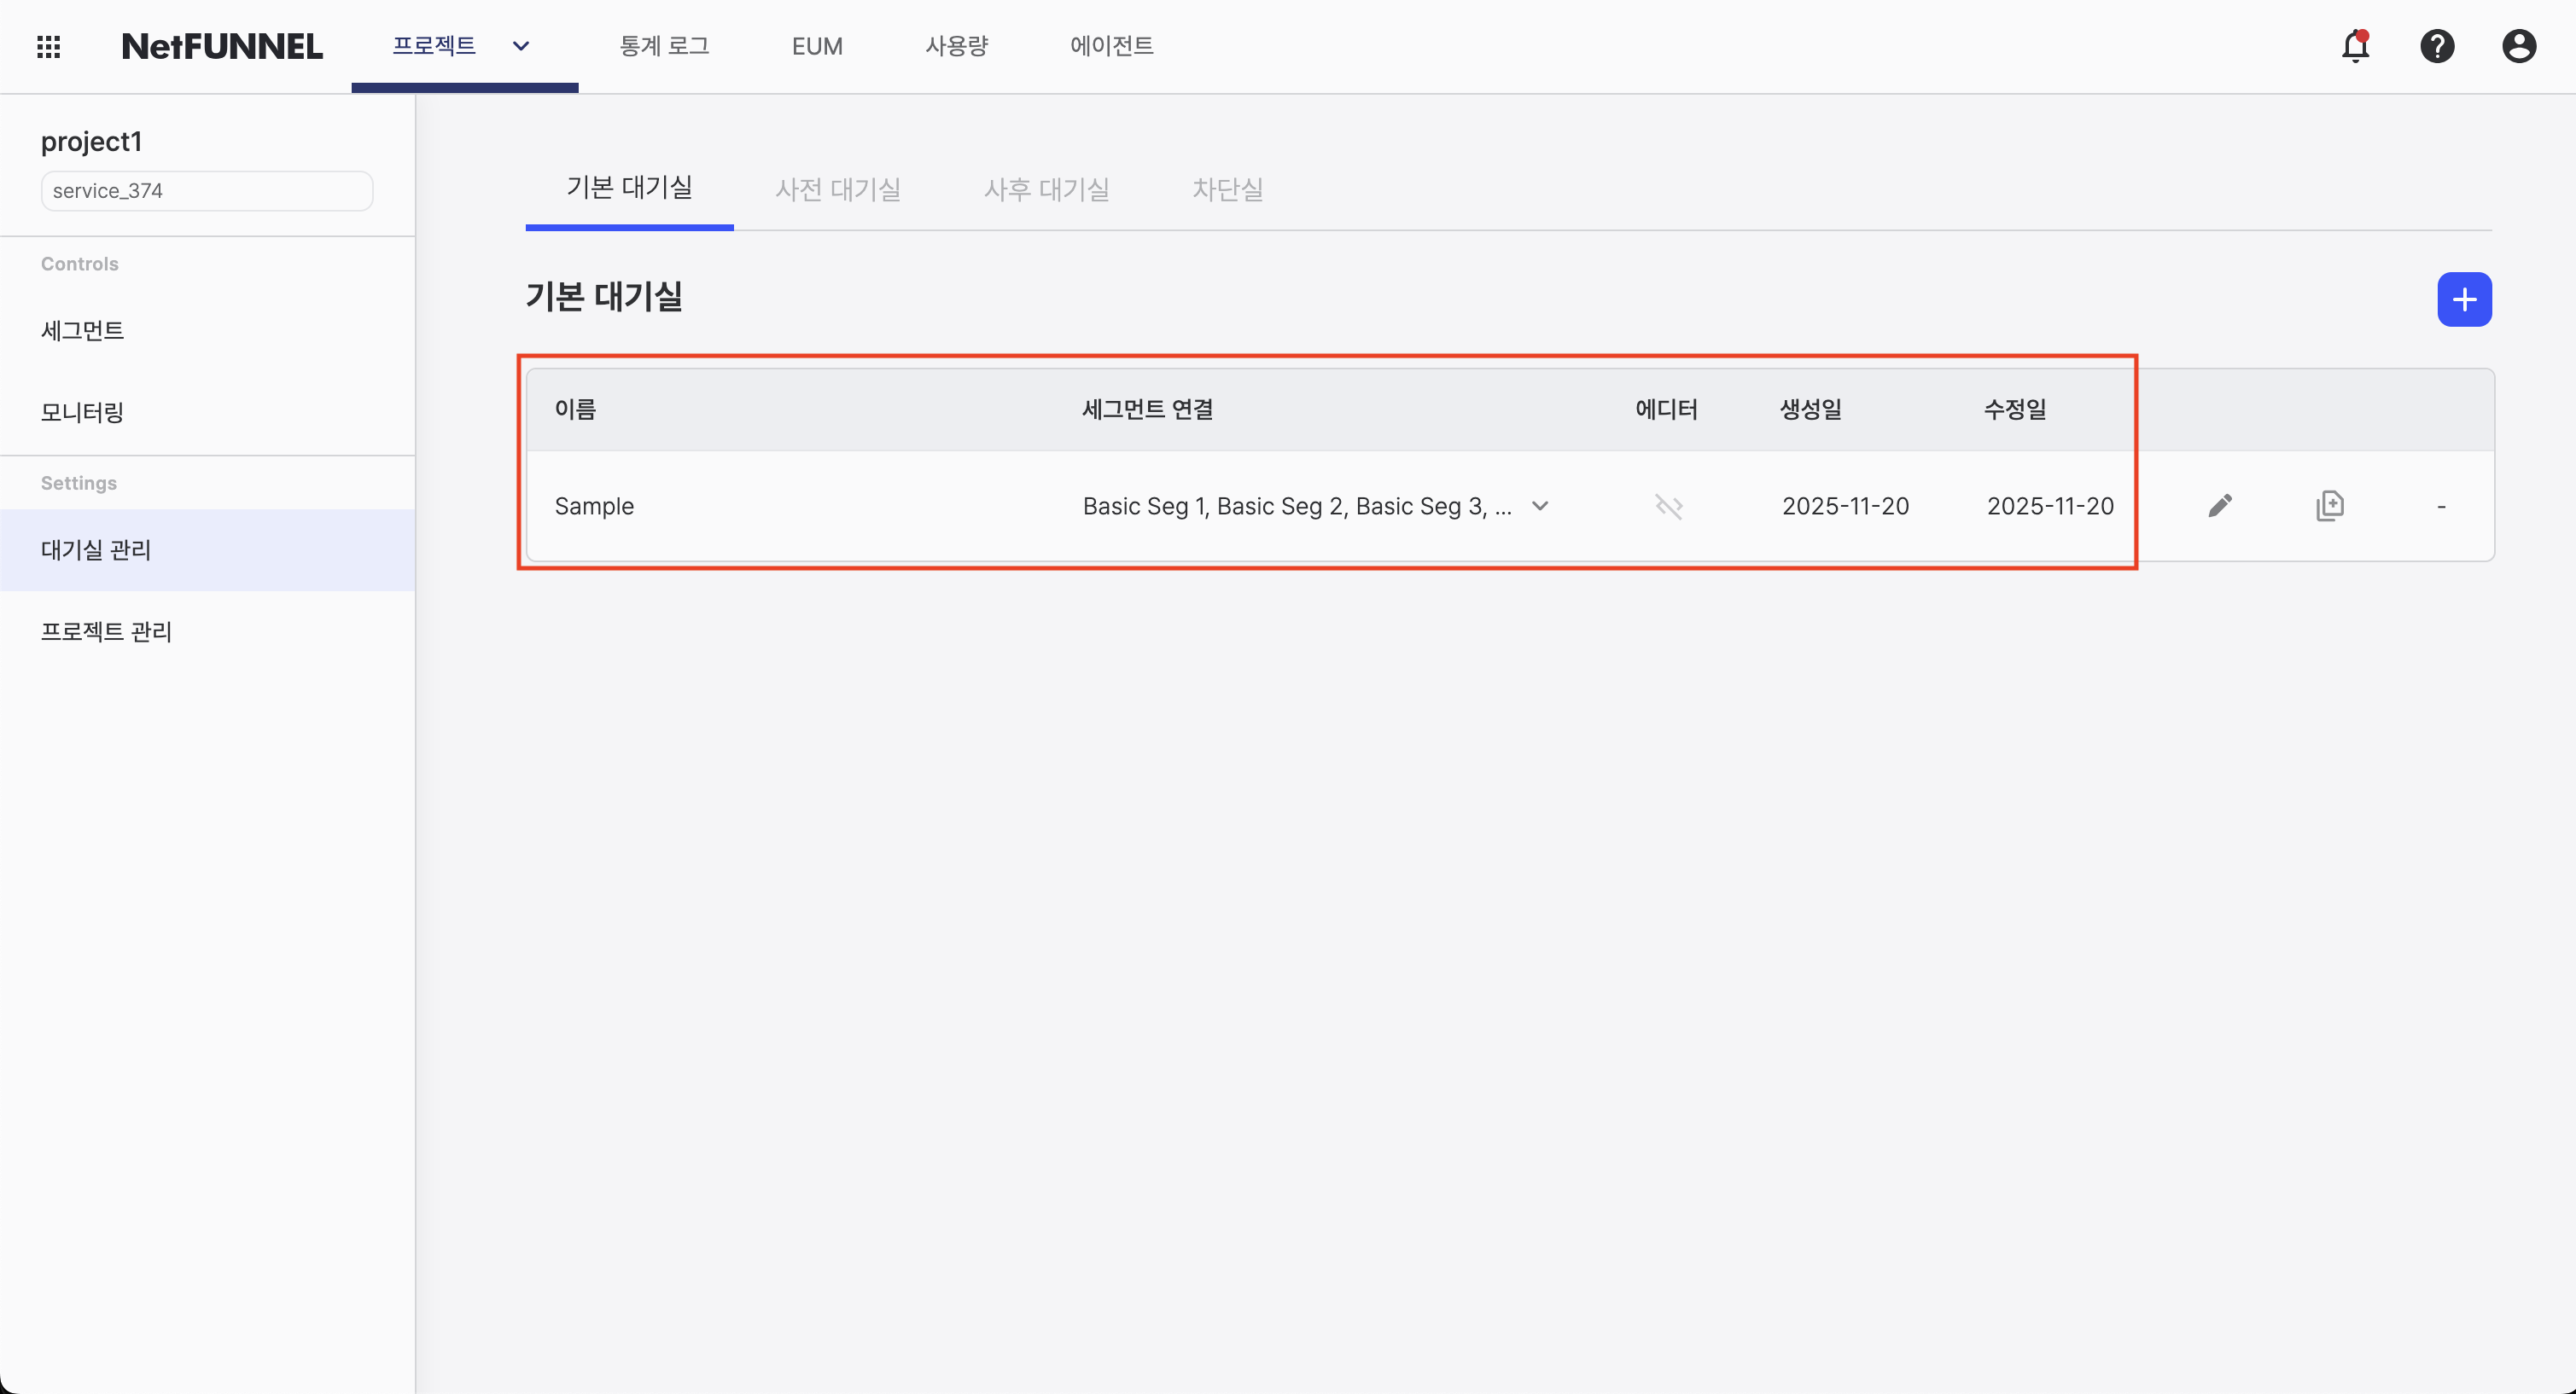The height and width of the screenshot is (1394, 2576).
Task: Expand the segment list chevron in Sample row
Action: coord(1540,506)
